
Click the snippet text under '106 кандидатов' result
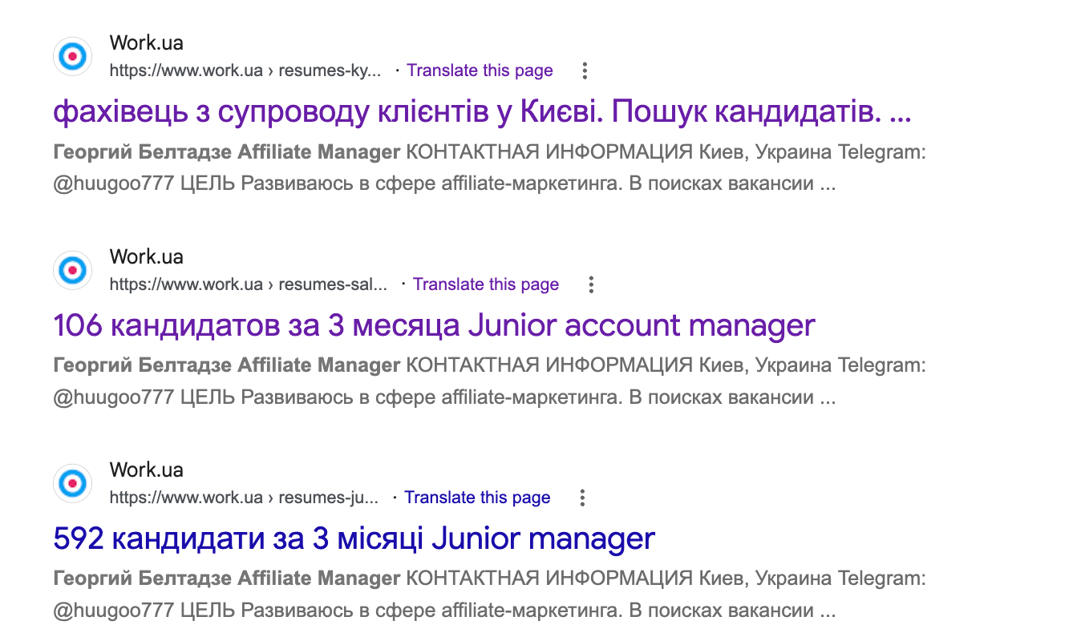tap(490, 381)
